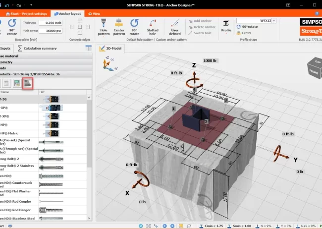Select the left concrete edge icon
This screenshot has width=322, height=229.
point(72,27)
